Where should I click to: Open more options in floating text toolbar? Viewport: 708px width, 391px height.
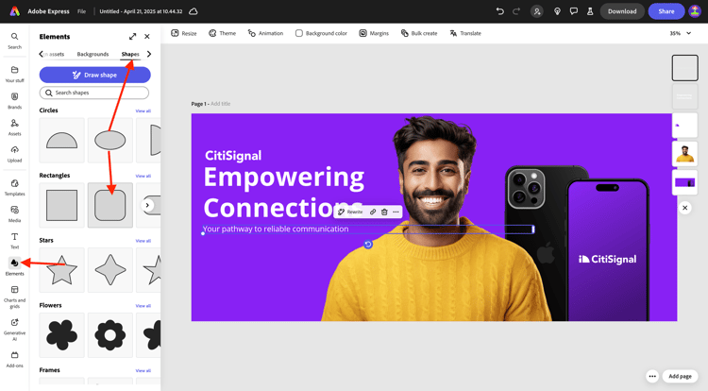click(x=396, y=212)
